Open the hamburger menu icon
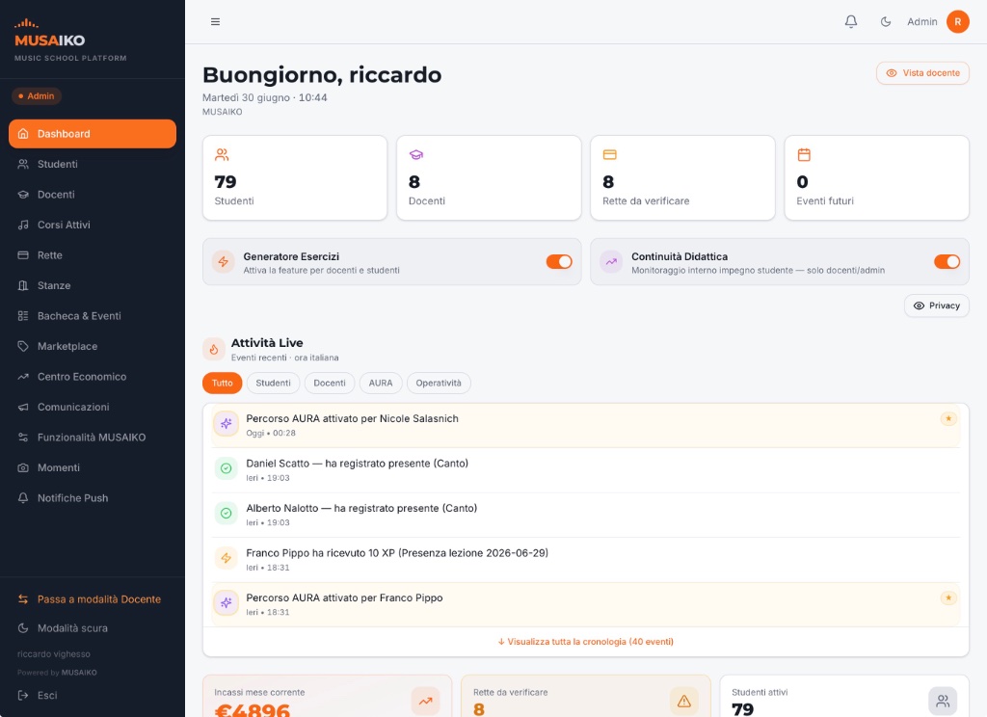The width and height of the screenshot is (987, 717). pos(215,22)
